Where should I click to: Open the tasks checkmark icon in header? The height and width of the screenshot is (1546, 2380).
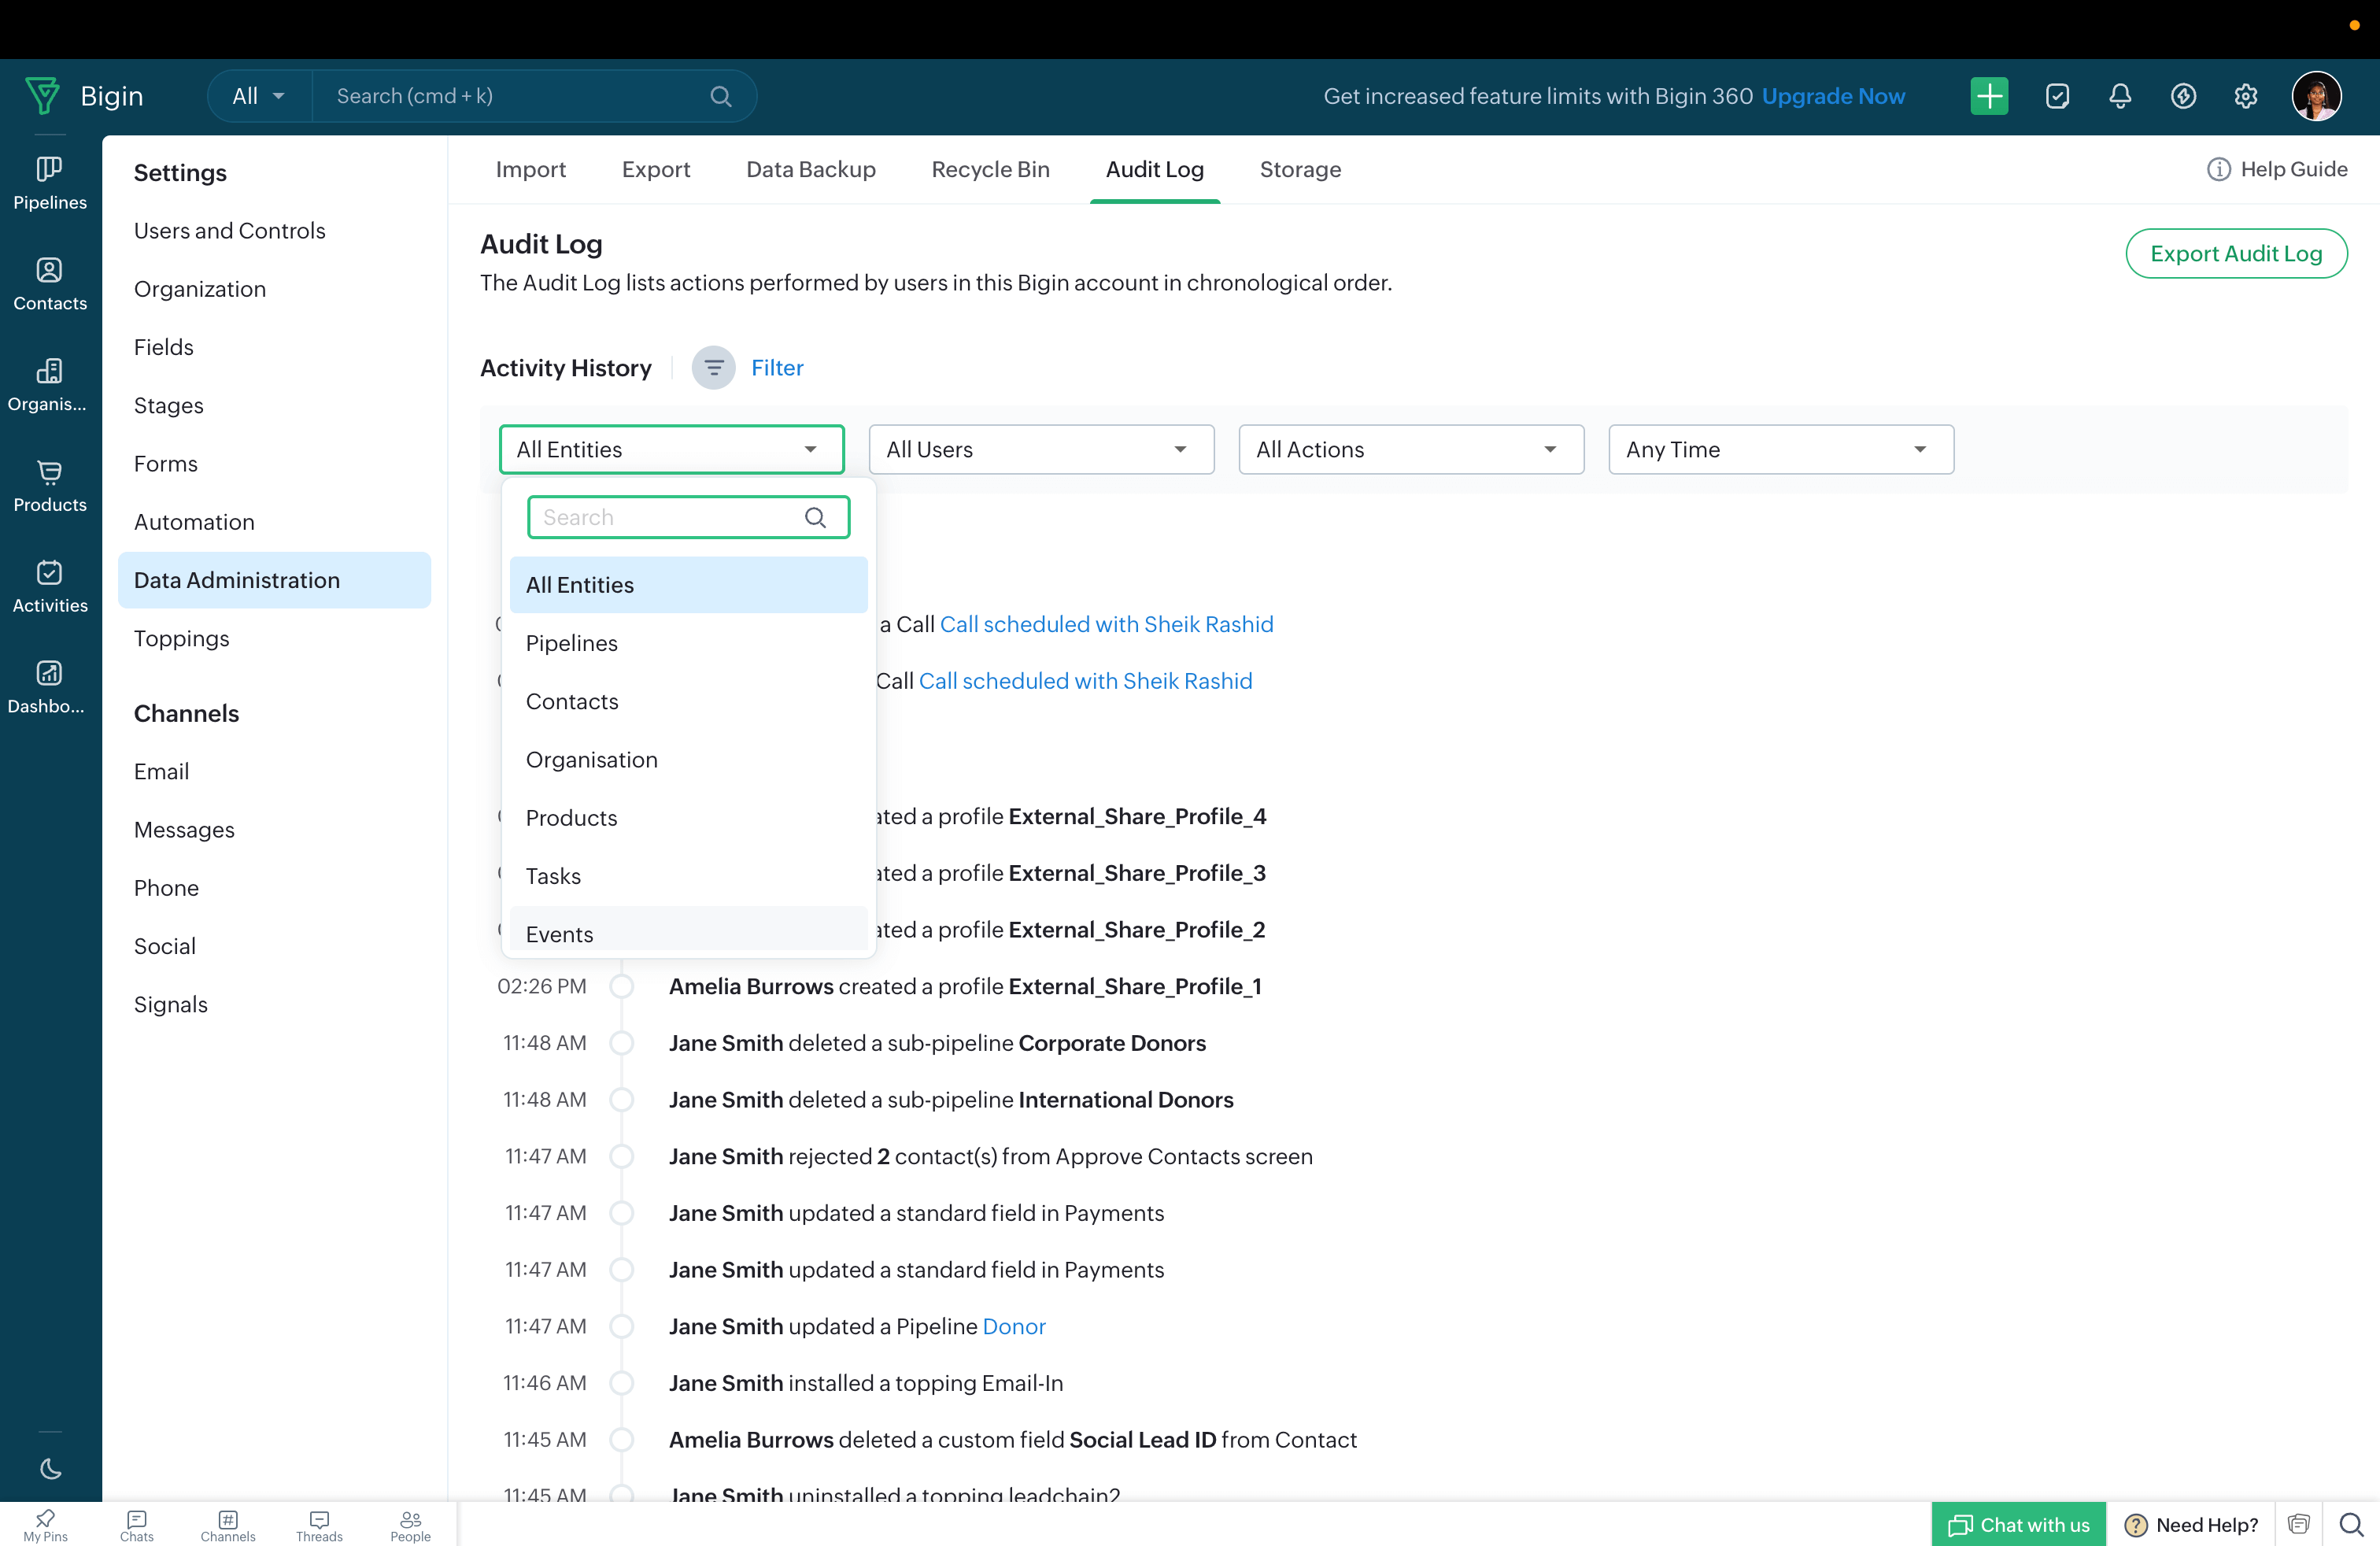point(2056,96)
